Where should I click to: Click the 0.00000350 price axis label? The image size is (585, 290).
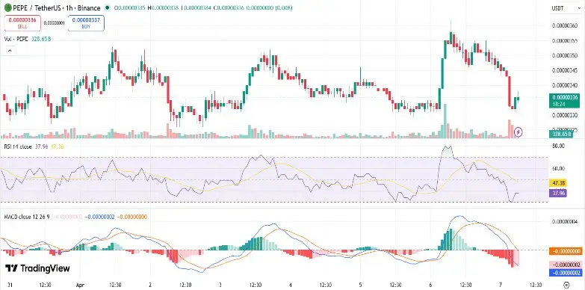(x=565, y=55)
